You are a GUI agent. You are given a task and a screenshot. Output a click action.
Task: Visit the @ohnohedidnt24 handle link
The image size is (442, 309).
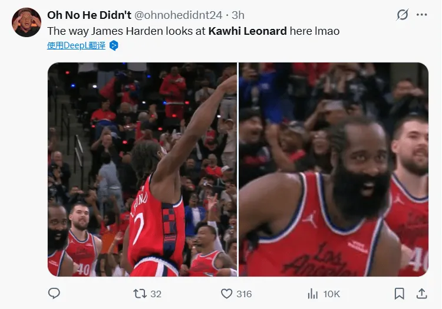[178, 15]
